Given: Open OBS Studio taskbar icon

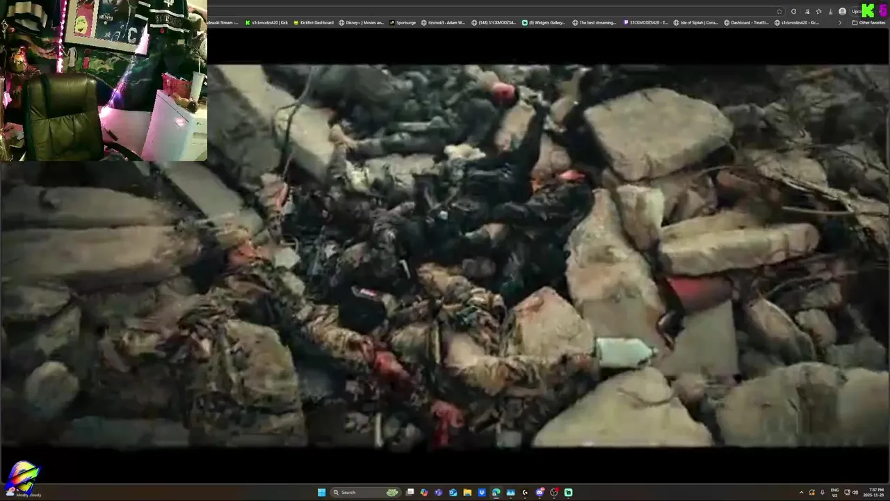Looking at the screenshot, I should 554,492.
